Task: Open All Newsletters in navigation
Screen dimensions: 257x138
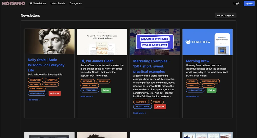Action: [x=38, y=4]
